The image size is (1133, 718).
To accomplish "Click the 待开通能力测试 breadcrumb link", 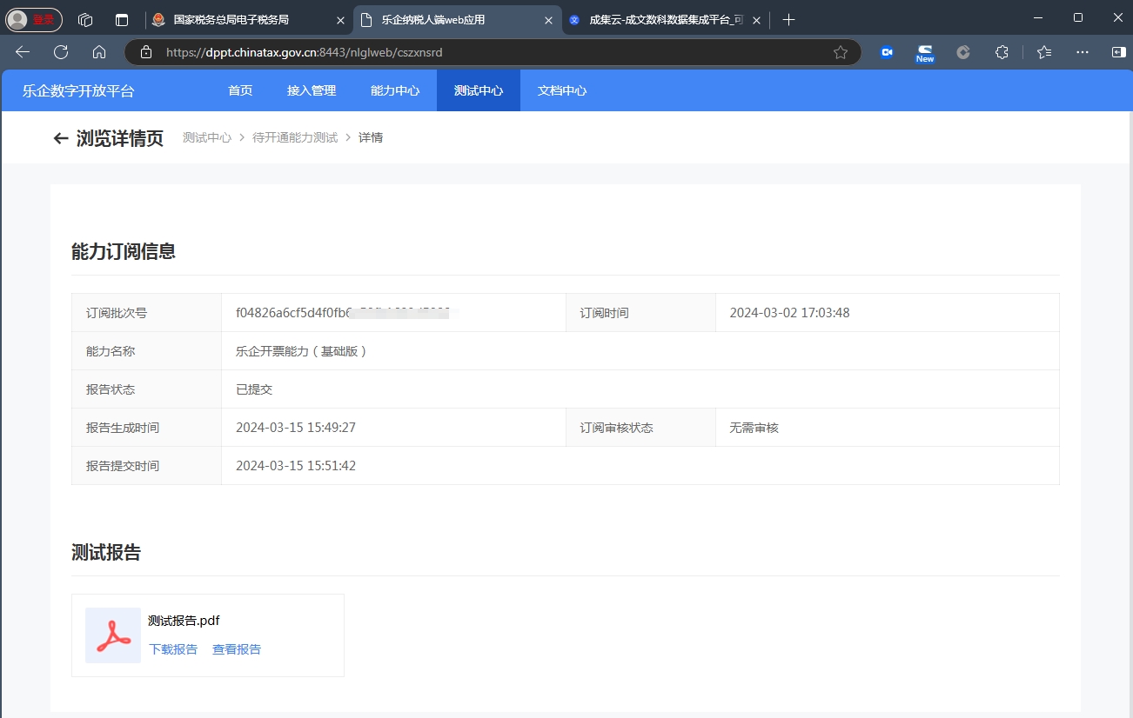I will (x=295, y=138).
